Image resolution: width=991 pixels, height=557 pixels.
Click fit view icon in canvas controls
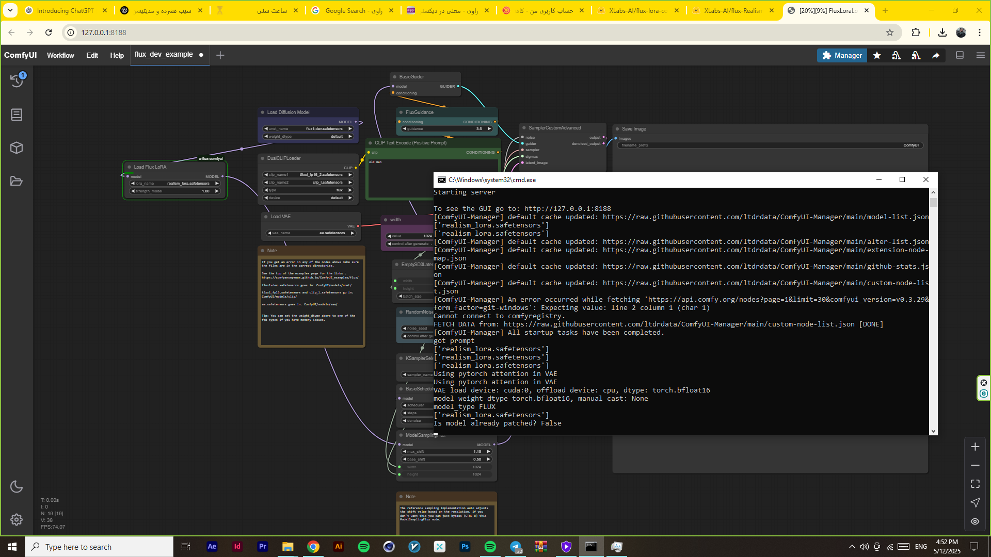pos(975,484)
